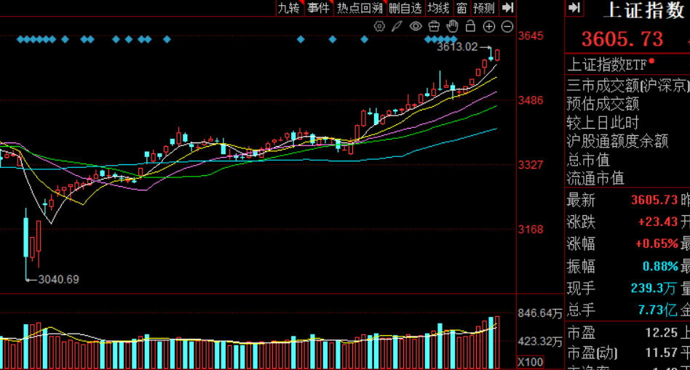Click the 423.32万 volume axis label
Viewport: 690px width, 370px height.
coord(540,342)
